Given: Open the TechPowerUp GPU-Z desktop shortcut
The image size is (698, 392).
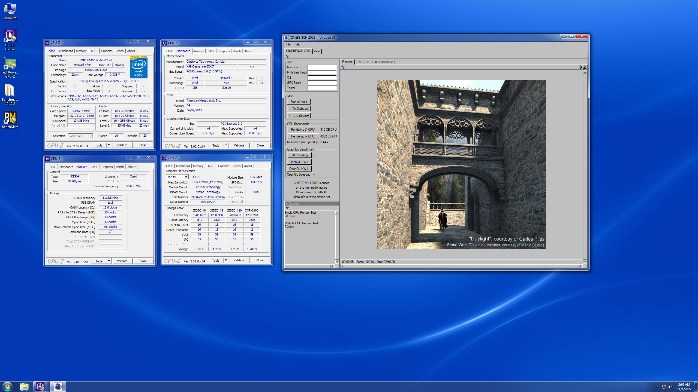Looking at the screenshot, I should (10, 68).
